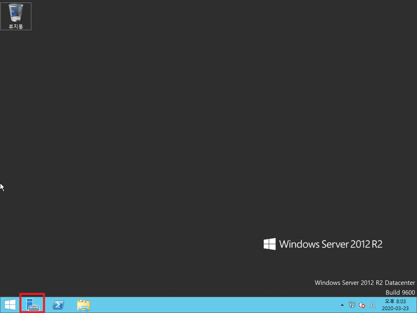Open Windows PowerShell from the taskbar
Viewport: 417px width, 313px height.
[58, 305]
